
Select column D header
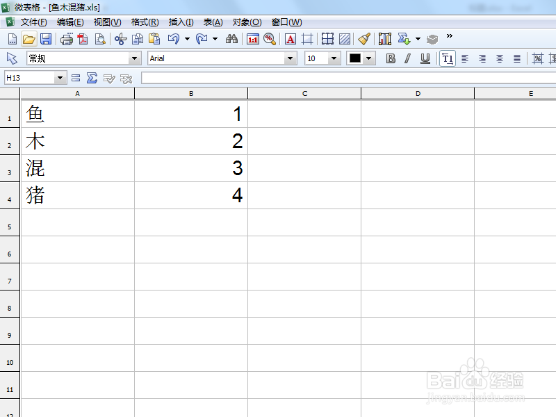[x=418, y=94]
